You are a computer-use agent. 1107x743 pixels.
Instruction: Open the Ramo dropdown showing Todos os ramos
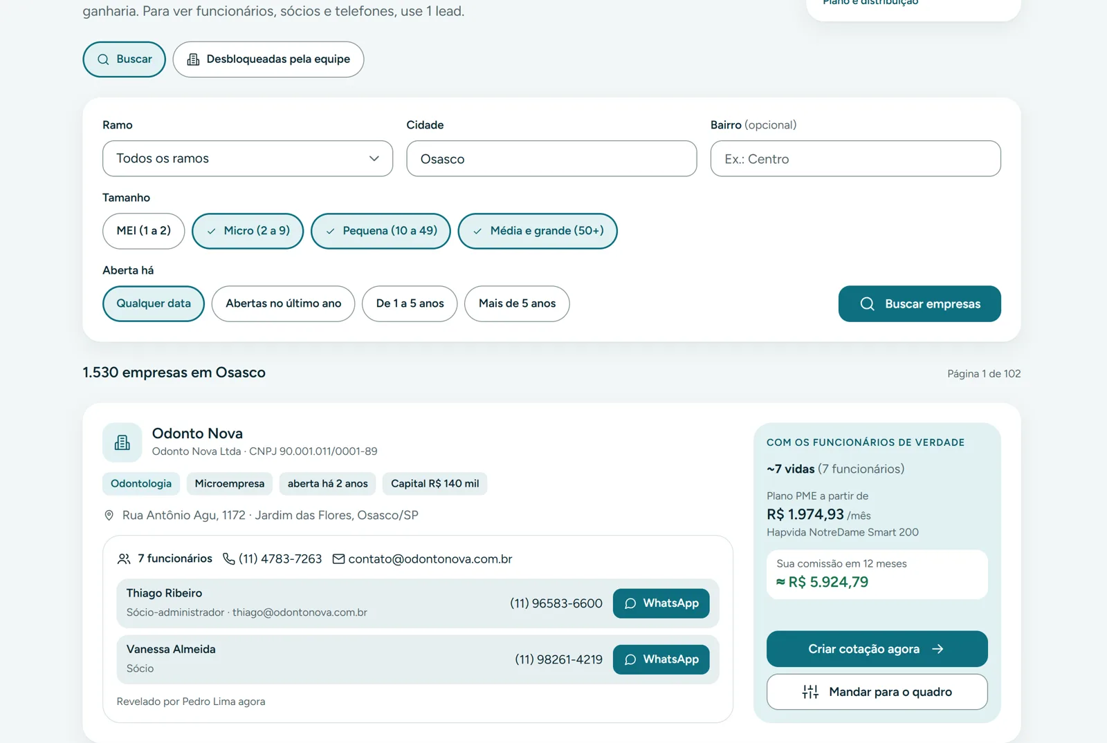point(248,159)
